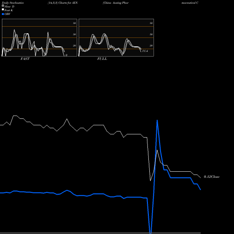
Task: Click the '11.4' value in FULL chart
Action: click(x=145, y=51)
